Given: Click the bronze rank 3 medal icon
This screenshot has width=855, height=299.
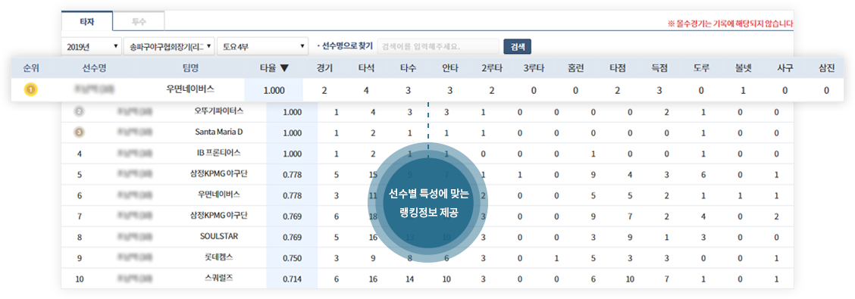Looking at the screenshot, I should coord(79,132).
